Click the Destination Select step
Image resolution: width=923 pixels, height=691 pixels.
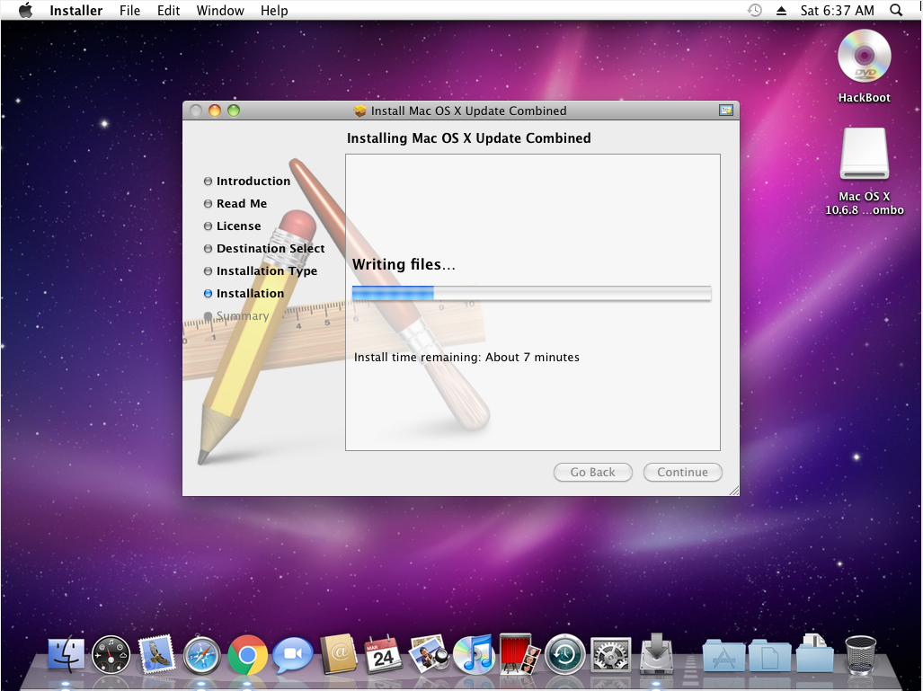(x=264, y=248)
